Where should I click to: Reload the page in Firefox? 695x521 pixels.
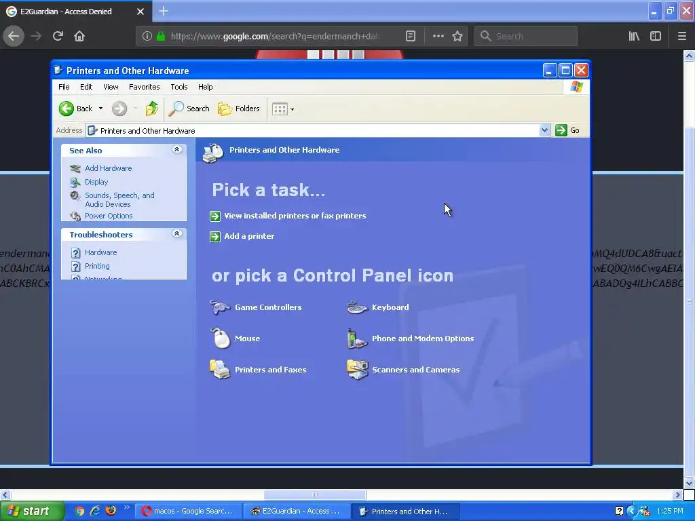58,36
